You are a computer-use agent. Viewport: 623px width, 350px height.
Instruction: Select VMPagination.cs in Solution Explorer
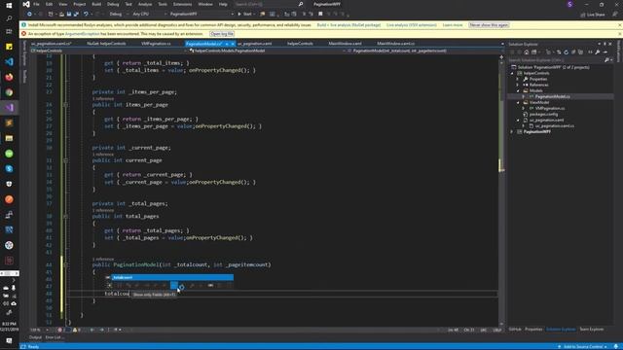[549, 108]
